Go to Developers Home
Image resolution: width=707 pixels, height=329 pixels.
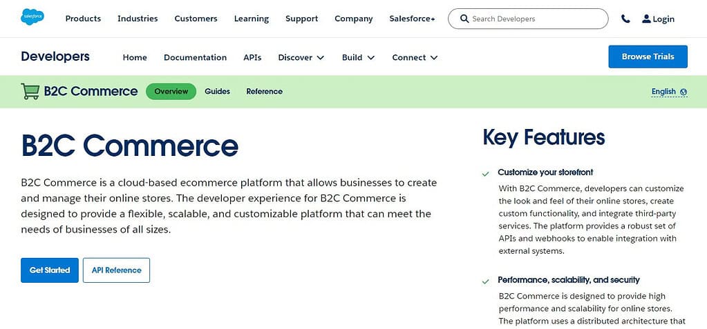tap(135, 58)
